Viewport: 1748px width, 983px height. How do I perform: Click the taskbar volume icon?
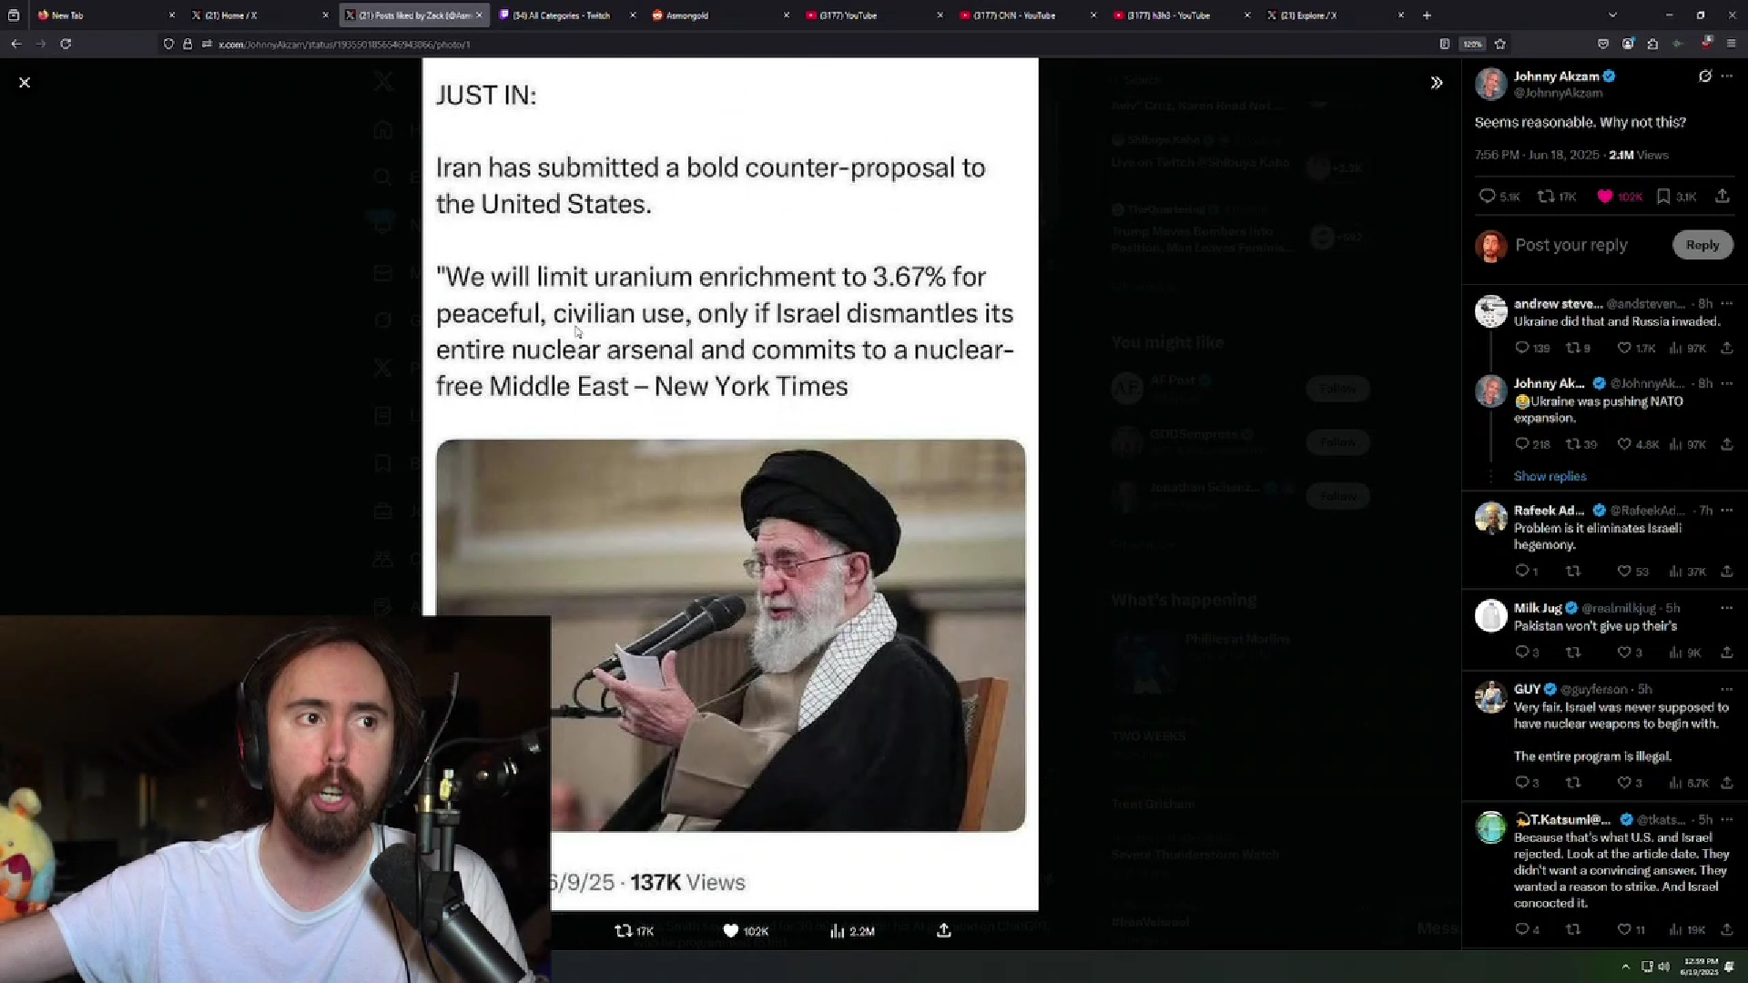coord(1664,967)
